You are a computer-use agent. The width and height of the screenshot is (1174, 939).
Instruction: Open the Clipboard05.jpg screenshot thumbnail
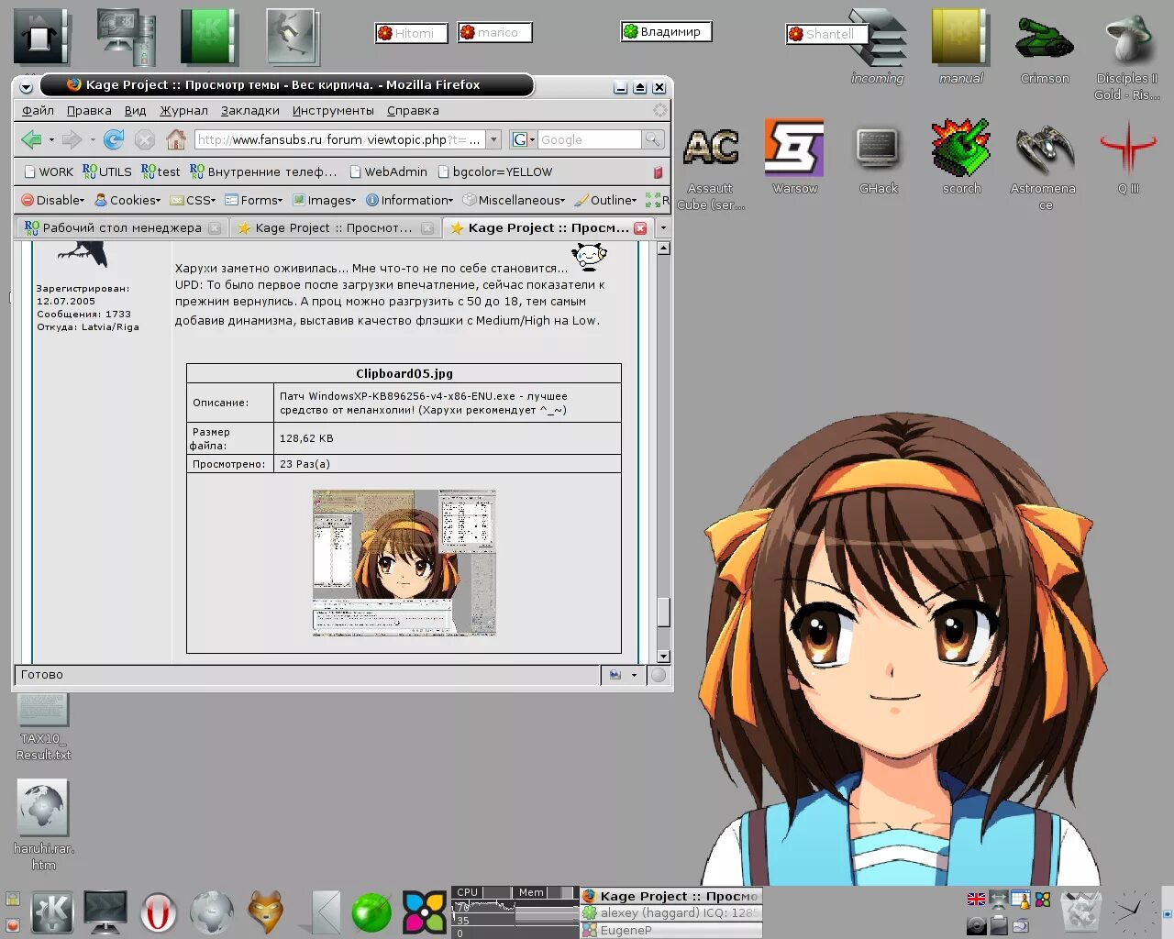coord(404,562)
